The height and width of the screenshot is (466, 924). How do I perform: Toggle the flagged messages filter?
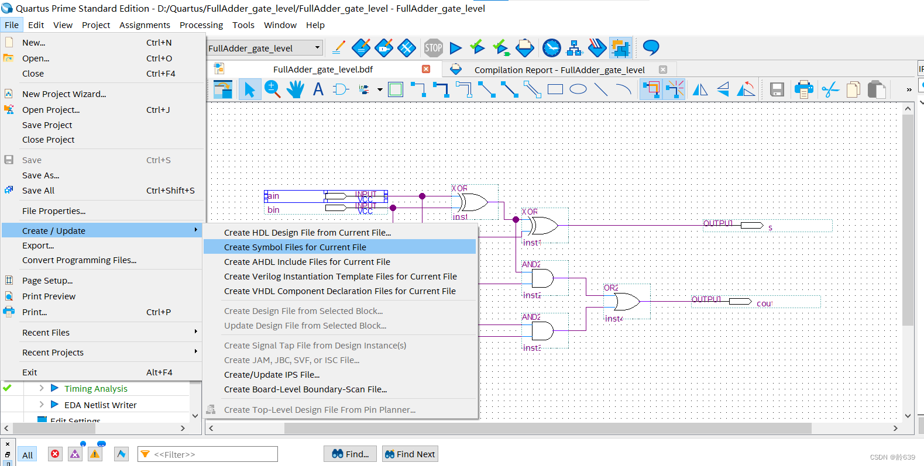coord(121,454)
